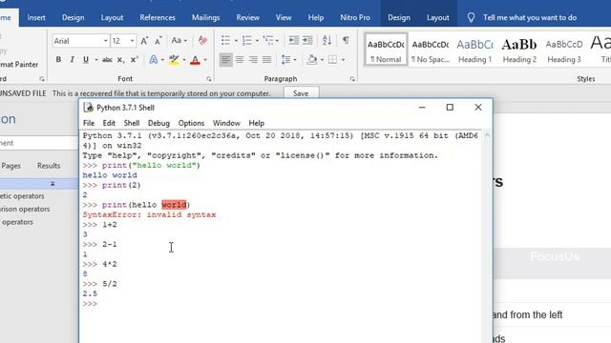Screen dimensions: 611x343
Task: Apply the Heading 3 style
Action: click(x=564, y=50)
